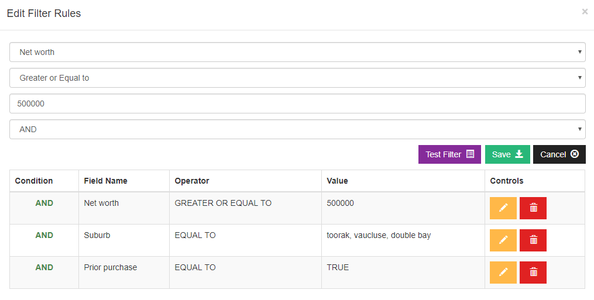Delete the Prior purchase rule
This screenshot has height=300, width=594.
coord(533,273)
